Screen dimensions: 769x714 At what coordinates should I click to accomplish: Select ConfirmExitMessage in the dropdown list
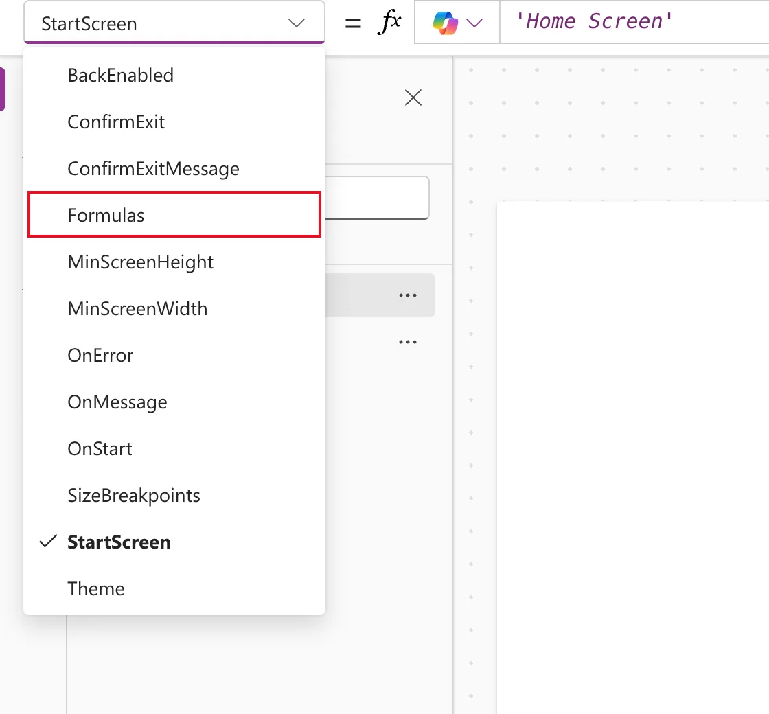174,169
